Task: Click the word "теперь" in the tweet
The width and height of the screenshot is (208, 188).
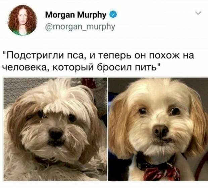Action: pos(115,56)
